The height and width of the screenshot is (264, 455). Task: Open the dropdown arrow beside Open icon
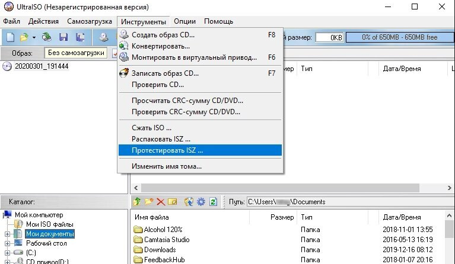34,38
